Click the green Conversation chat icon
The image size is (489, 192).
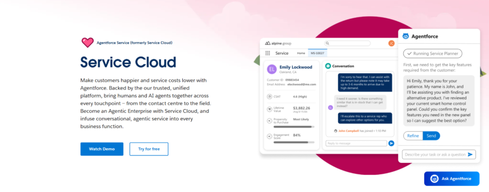[x=328, y=66]
